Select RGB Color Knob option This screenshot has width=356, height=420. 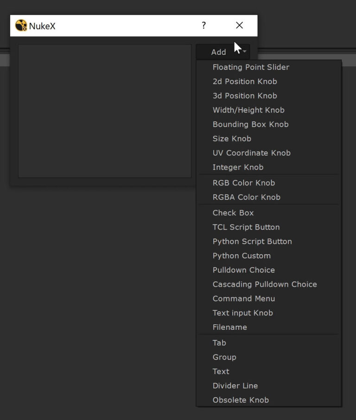point(244,183)
